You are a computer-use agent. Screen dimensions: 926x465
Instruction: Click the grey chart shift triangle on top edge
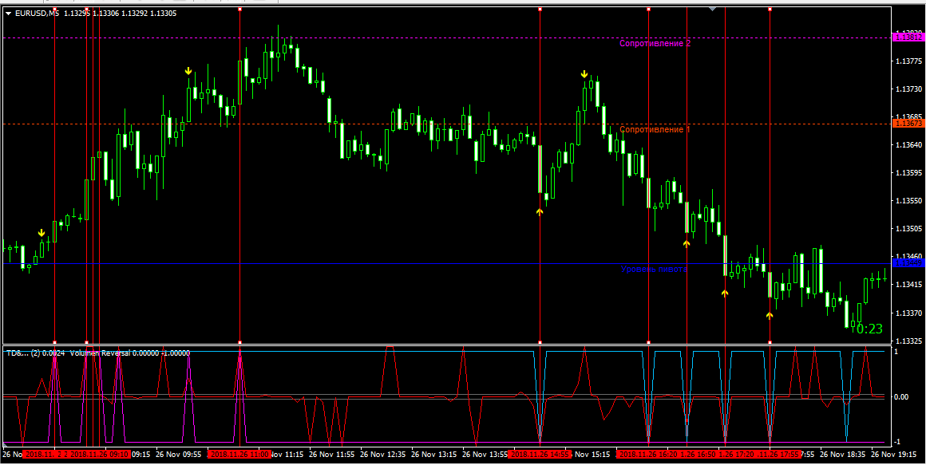coord(712,10)
